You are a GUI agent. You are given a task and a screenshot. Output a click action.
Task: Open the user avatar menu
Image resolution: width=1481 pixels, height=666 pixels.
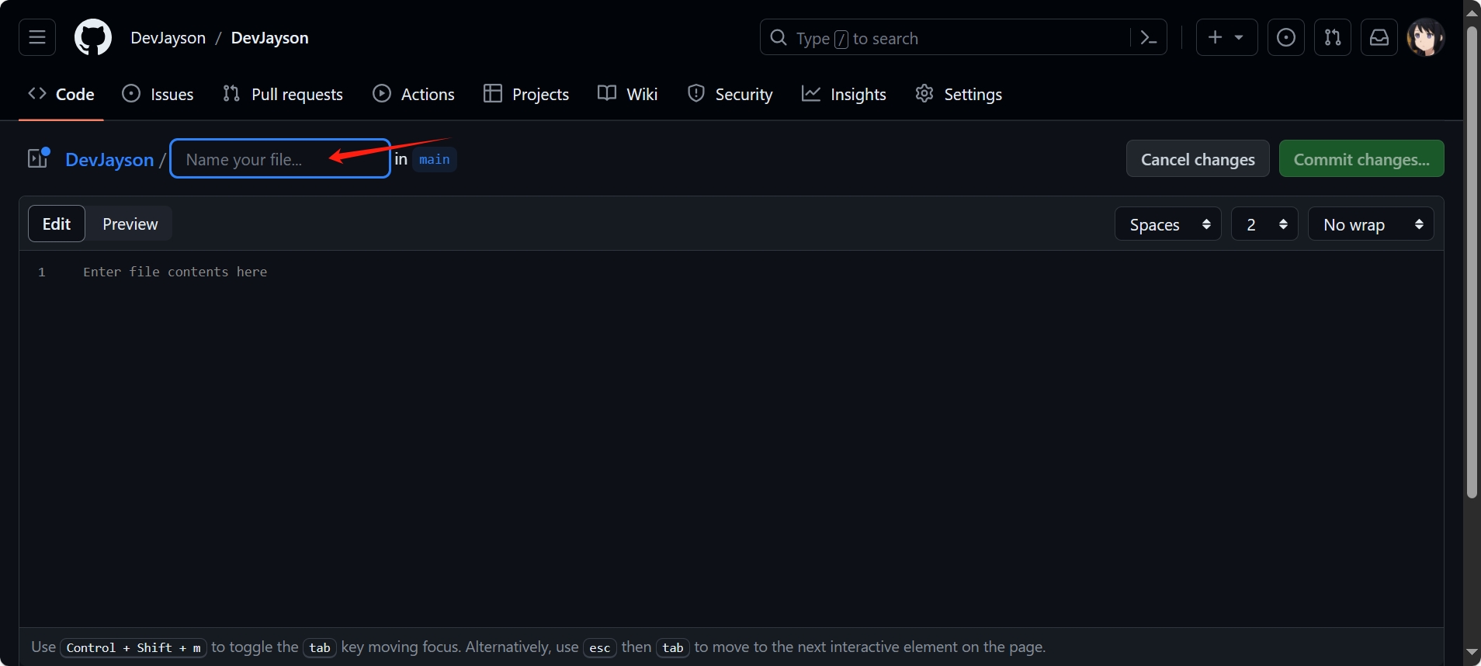pyautogui.click(x=1426, y=37)
